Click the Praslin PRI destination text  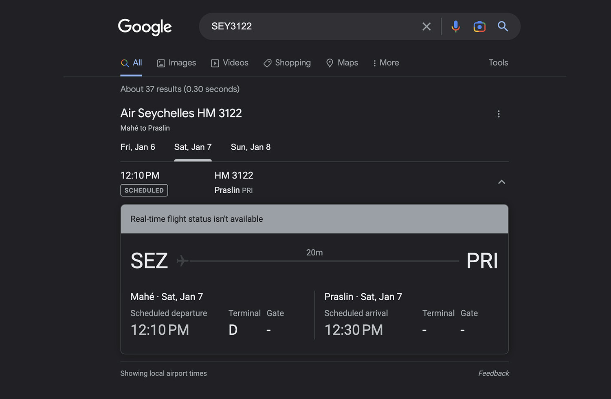coord(233,190)
